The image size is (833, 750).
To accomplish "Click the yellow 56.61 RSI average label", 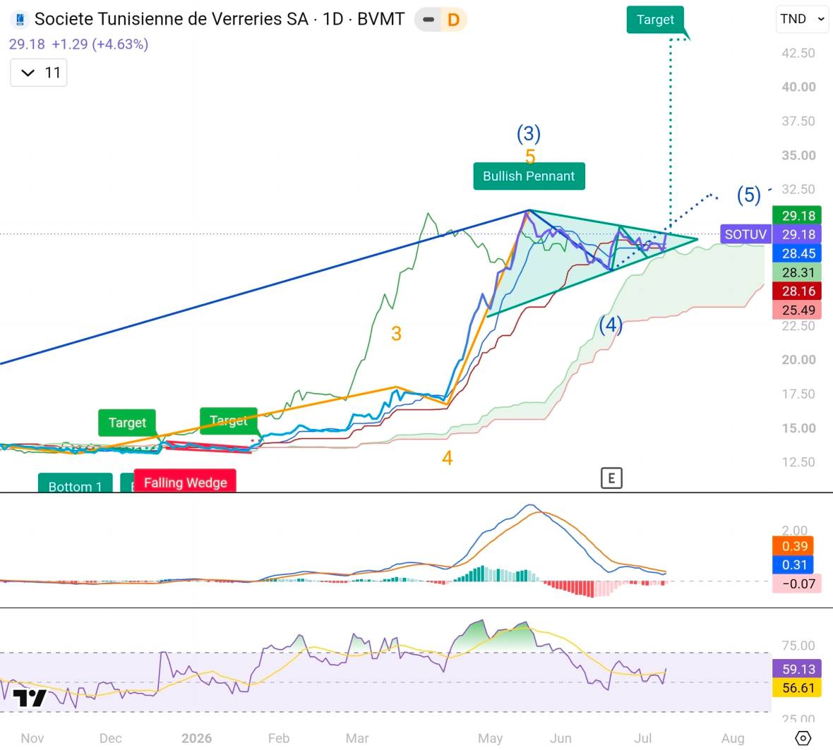I will pyautogui.click(x=798, y=688).
